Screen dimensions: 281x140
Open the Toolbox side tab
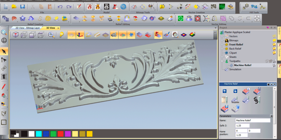tap(279, 35)
